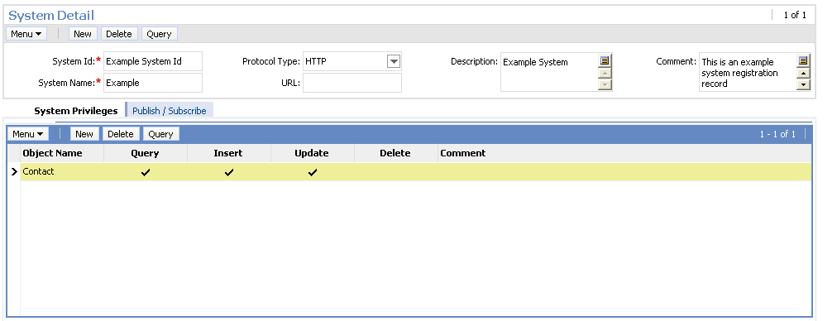The width and height of the screenshot is (837, 321).
Task: Click the empty URL input field
Action: 352,83
